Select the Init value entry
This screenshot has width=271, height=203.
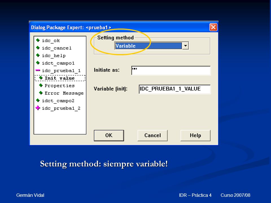pos(60,78)
